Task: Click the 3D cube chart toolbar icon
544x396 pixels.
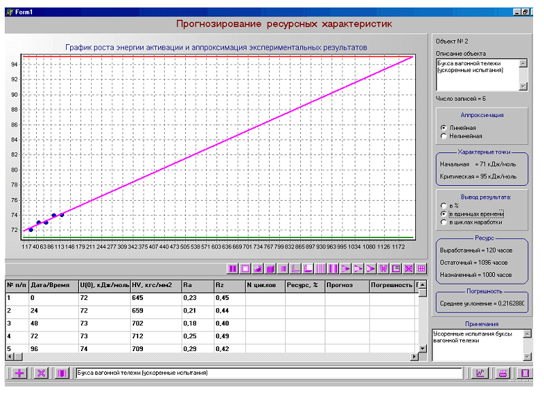Action: [x=270, y=268]
